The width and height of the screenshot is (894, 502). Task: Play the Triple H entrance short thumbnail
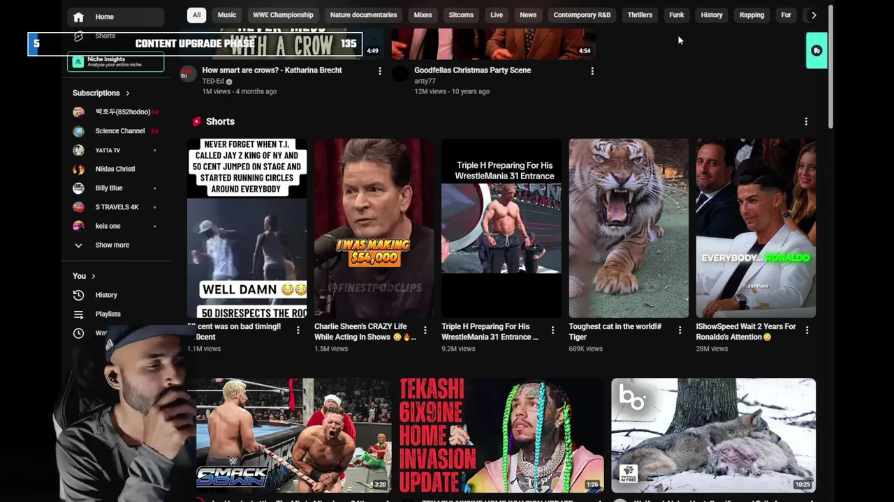tap(501, 228)
